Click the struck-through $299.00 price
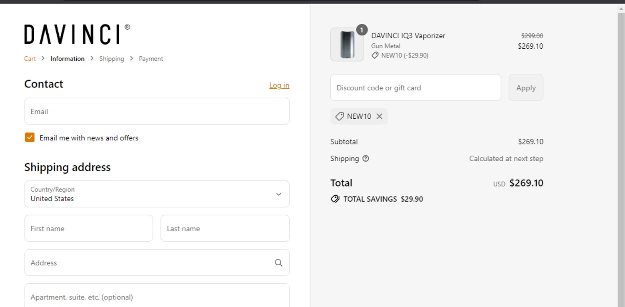 (532, 36)
